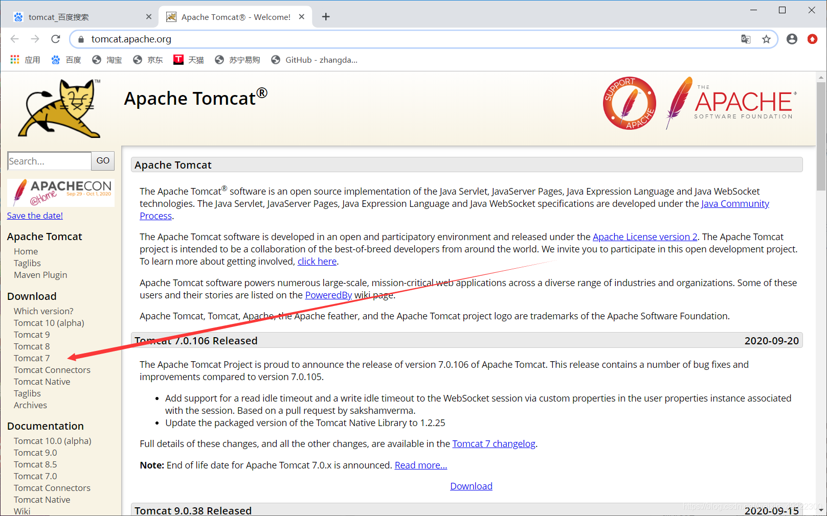Open the Read more... end-of-life announcement
Image resolution: width=827 pixels, height=516 pixels.
point(420,465)
